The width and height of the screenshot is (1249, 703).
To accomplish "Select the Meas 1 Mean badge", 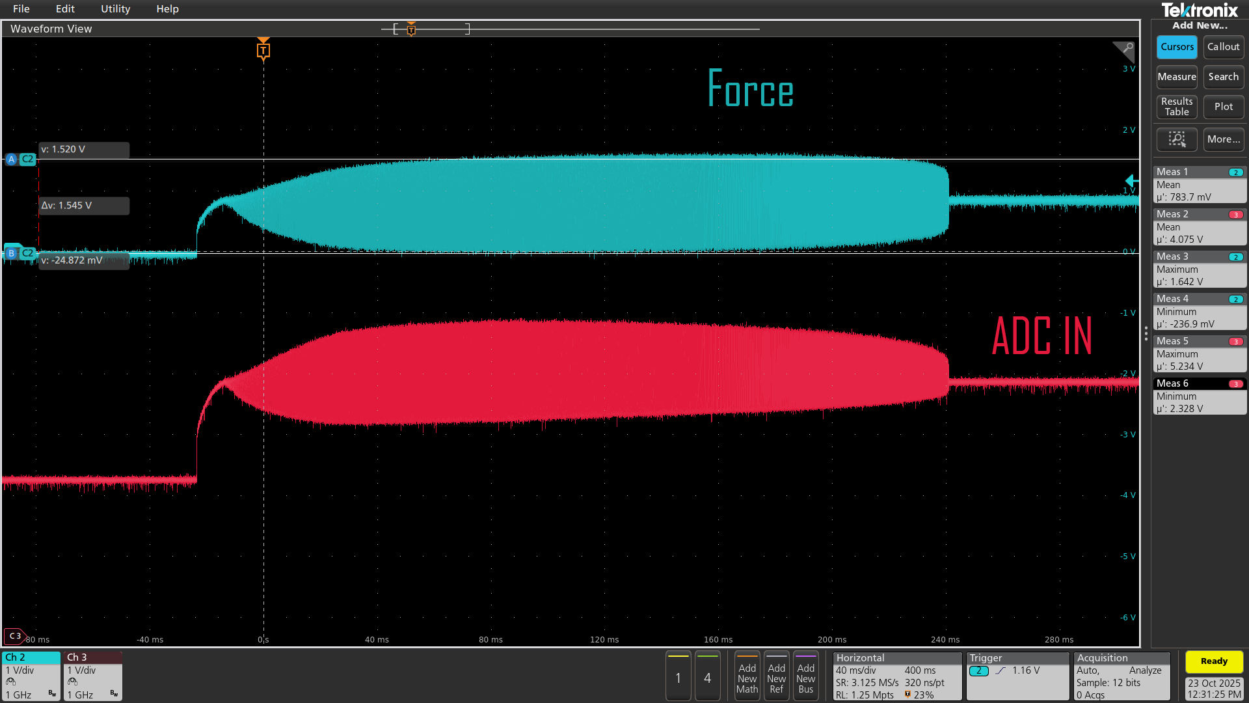I will (1200, 185).
